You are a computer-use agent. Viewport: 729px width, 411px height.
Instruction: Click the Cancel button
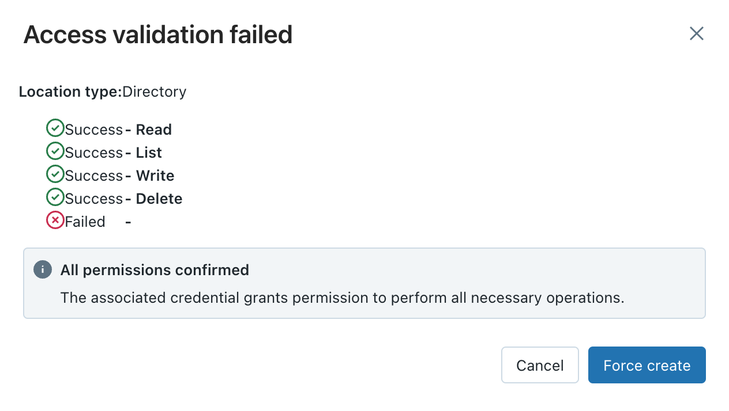click(x=540, y=365)
